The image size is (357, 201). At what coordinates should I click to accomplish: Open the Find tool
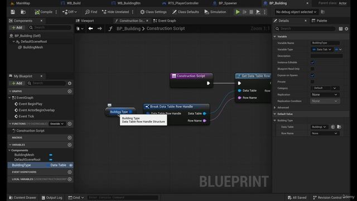click(91, 12)
